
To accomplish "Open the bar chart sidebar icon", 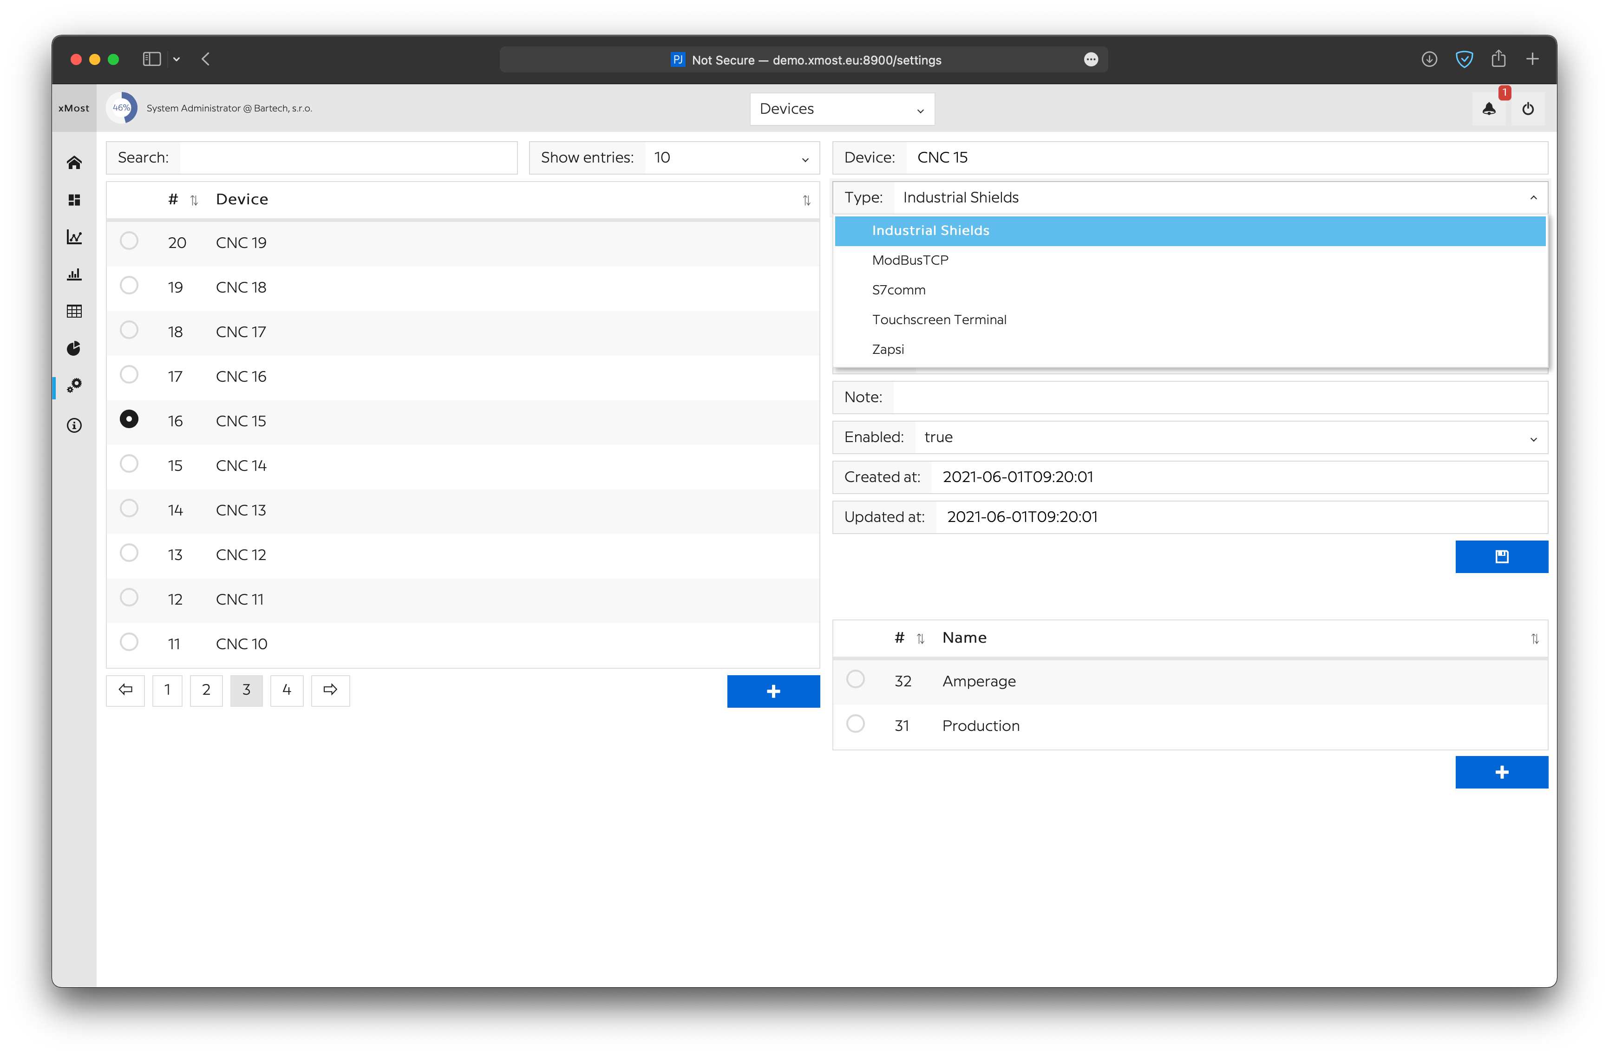I will click(74, 274).
